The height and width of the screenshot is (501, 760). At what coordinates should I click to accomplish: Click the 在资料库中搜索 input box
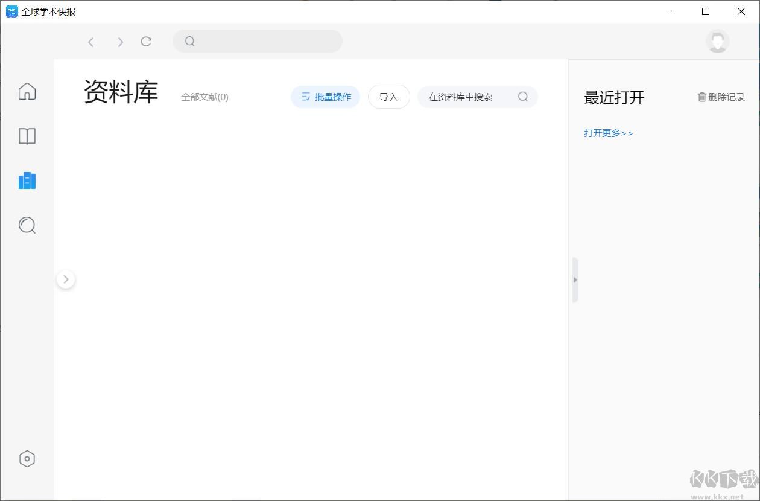[x=470, y=97]
